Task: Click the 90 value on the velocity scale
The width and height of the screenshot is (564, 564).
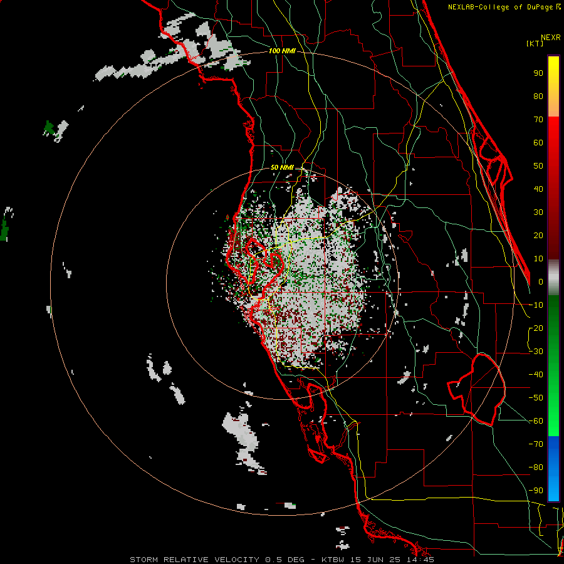Action: 538,73
